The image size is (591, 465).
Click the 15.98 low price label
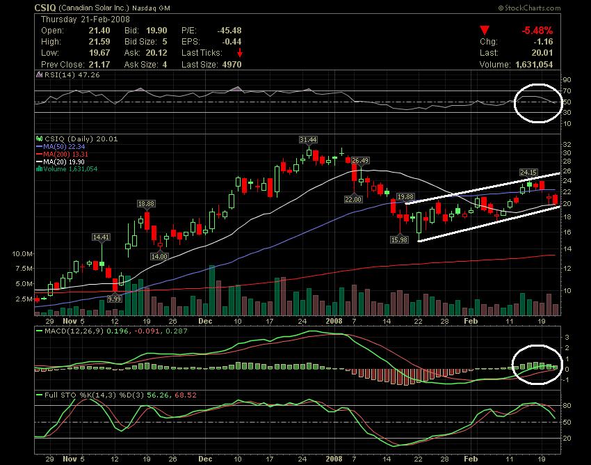pyautogui.click(x=399, y=239)
